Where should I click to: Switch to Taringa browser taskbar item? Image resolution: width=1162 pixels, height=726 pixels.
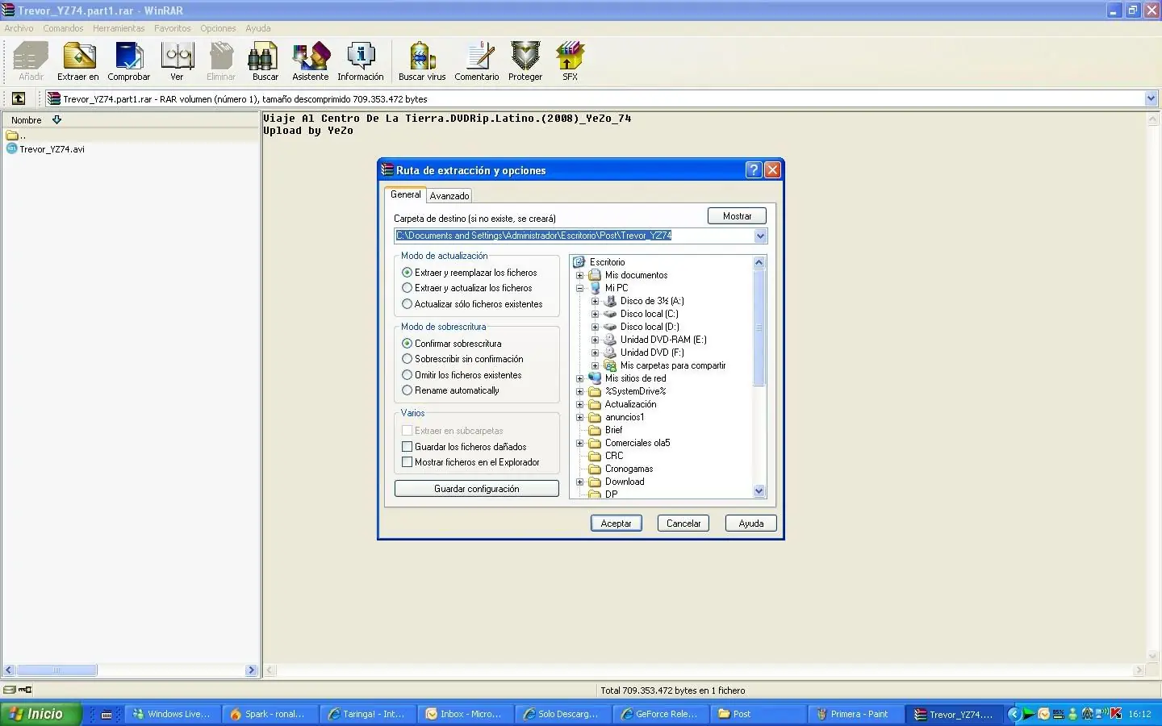pos(367,714)
